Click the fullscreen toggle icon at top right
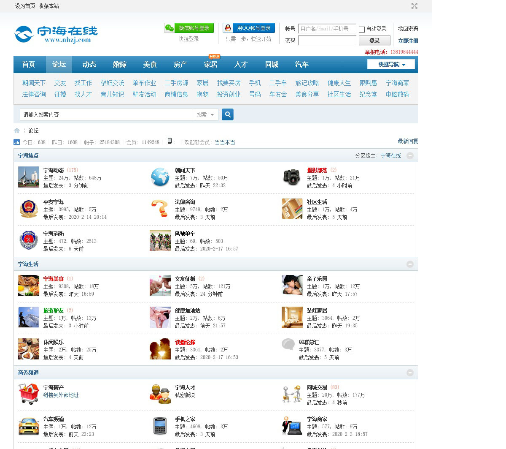 click(414, 6)
